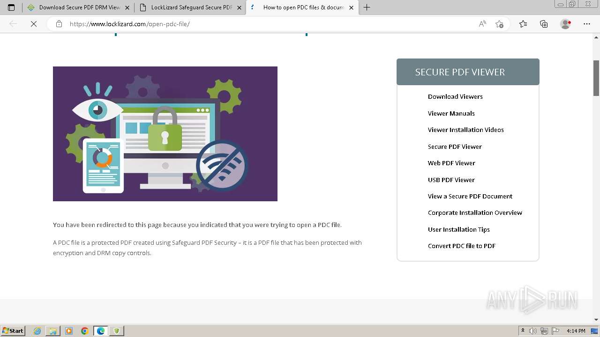Click the 4:14 PM clock

pyautogui.click(x=576, y=331)
